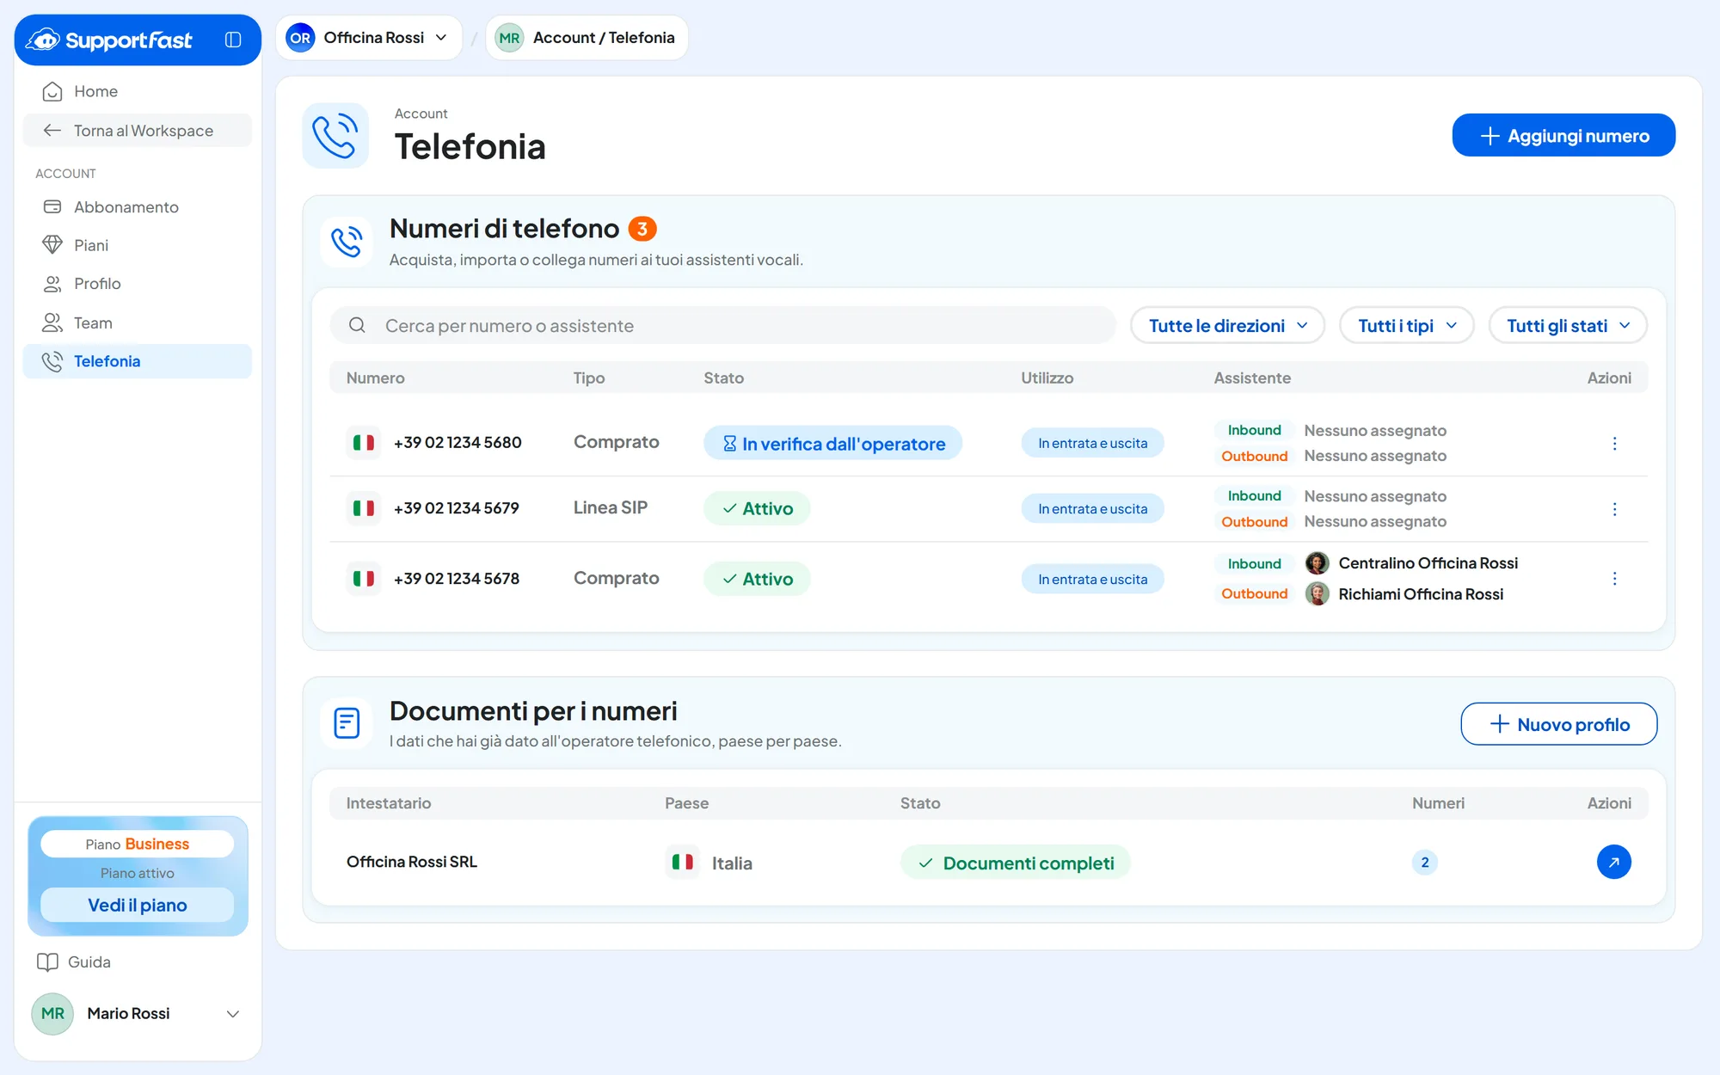1720x1075 pixels.
Task: Click the Numeri di telefono section icon
Action: tap(347, 243)
